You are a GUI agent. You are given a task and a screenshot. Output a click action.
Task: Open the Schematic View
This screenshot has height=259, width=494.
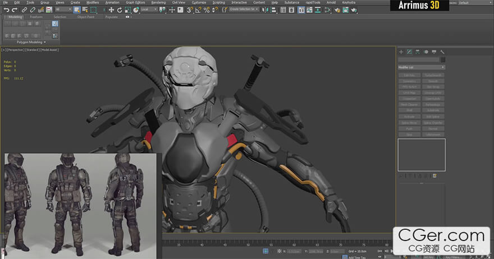[318, 10]
